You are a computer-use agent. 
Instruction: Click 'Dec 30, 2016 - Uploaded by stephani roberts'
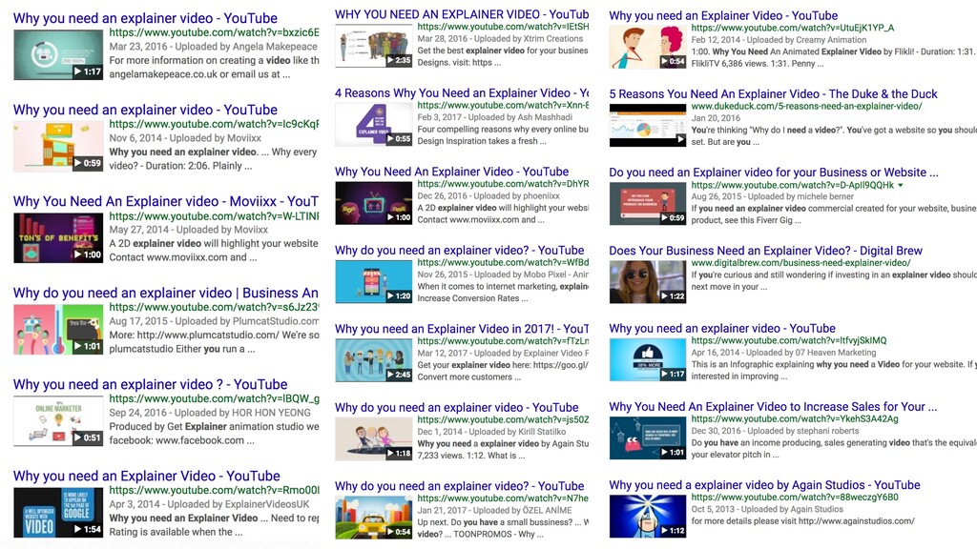[x=775, y=431]
